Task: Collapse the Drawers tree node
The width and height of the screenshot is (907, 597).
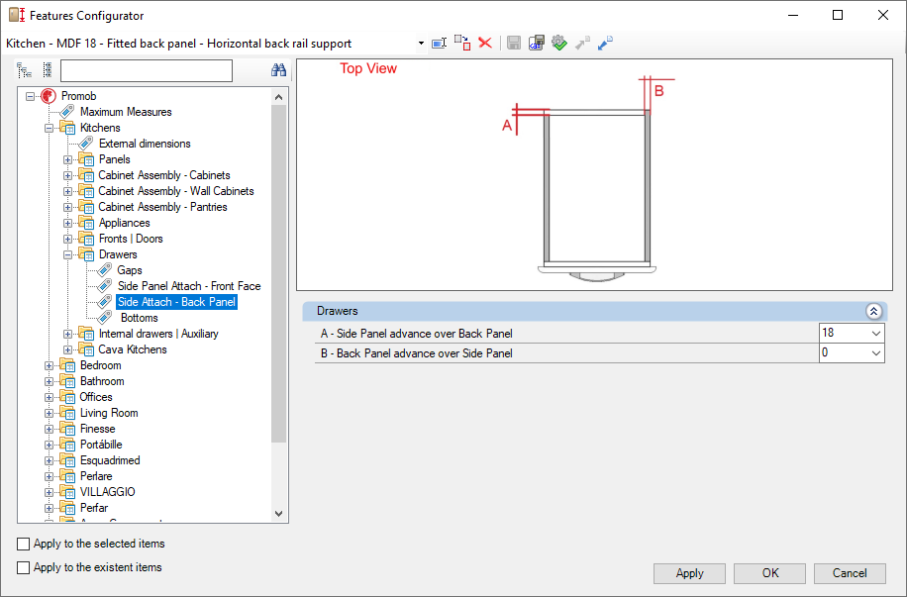Action: 67,254
